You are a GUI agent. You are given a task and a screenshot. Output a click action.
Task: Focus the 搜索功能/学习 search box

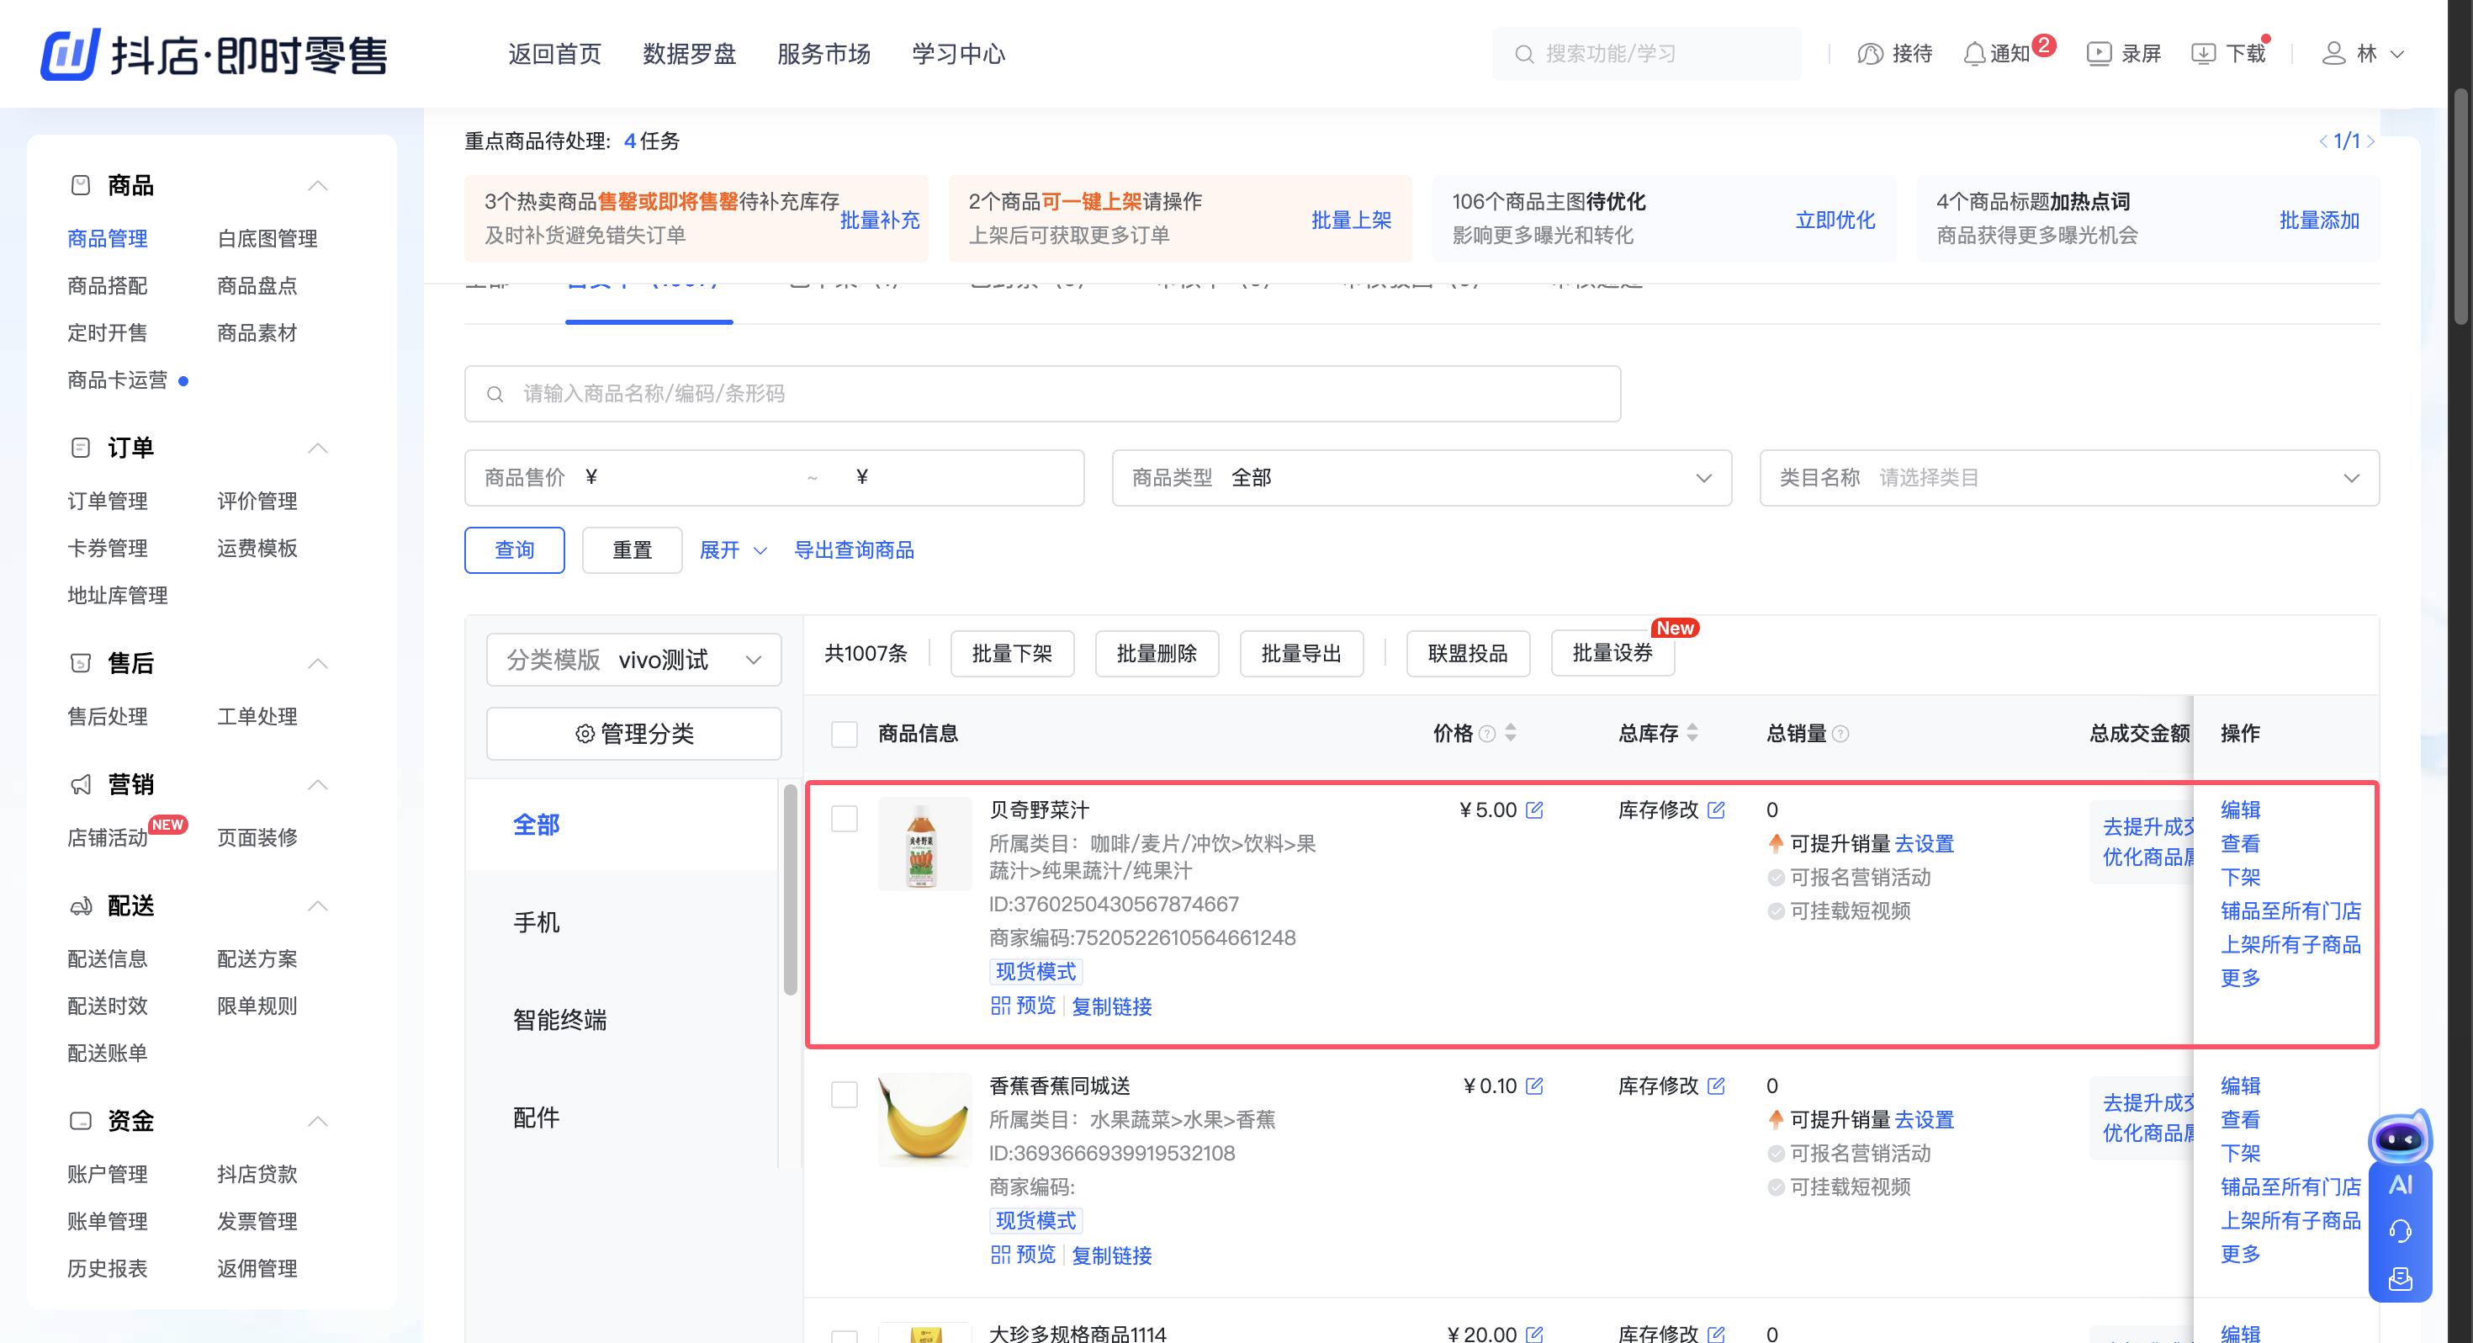(1646, 54)
